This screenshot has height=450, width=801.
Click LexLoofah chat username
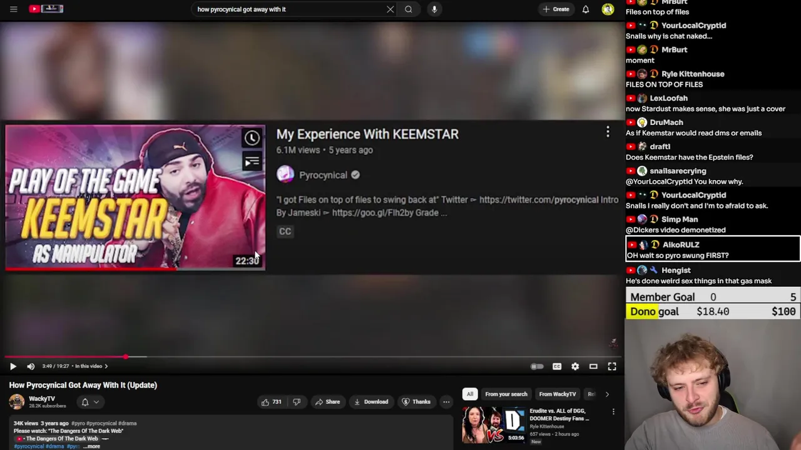(x=668, y=98)
